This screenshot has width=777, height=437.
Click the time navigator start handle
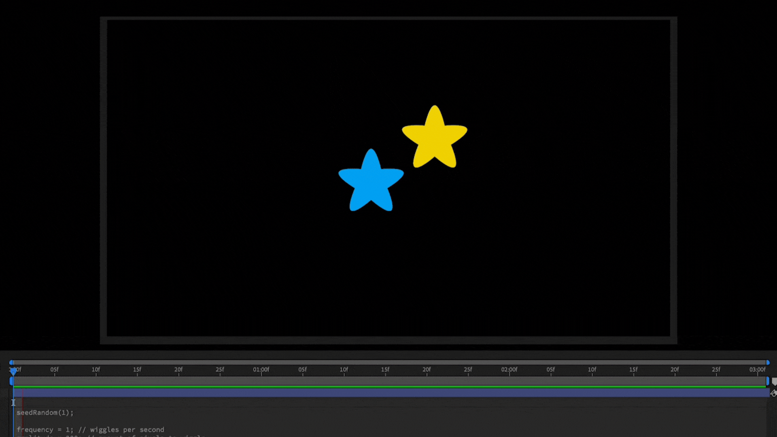(x=11, y=363)
